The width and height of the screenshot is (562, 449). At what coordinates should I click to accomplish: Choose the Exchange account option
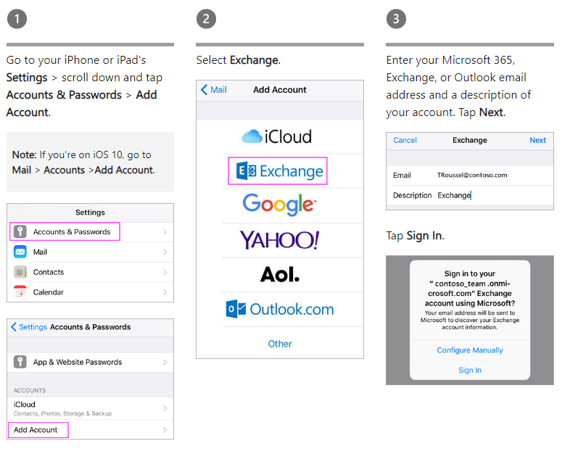(x=278, y=171)
